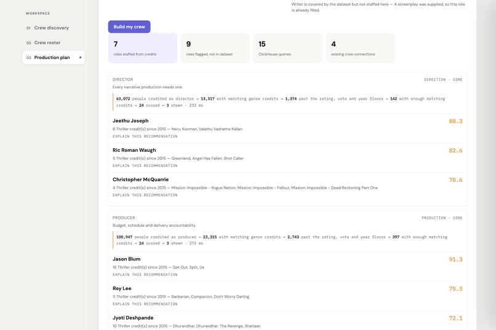Click the 78.6 score for Christopher McQuarrie
Viewport: 496px width, 330px height.
click(455, 180)
